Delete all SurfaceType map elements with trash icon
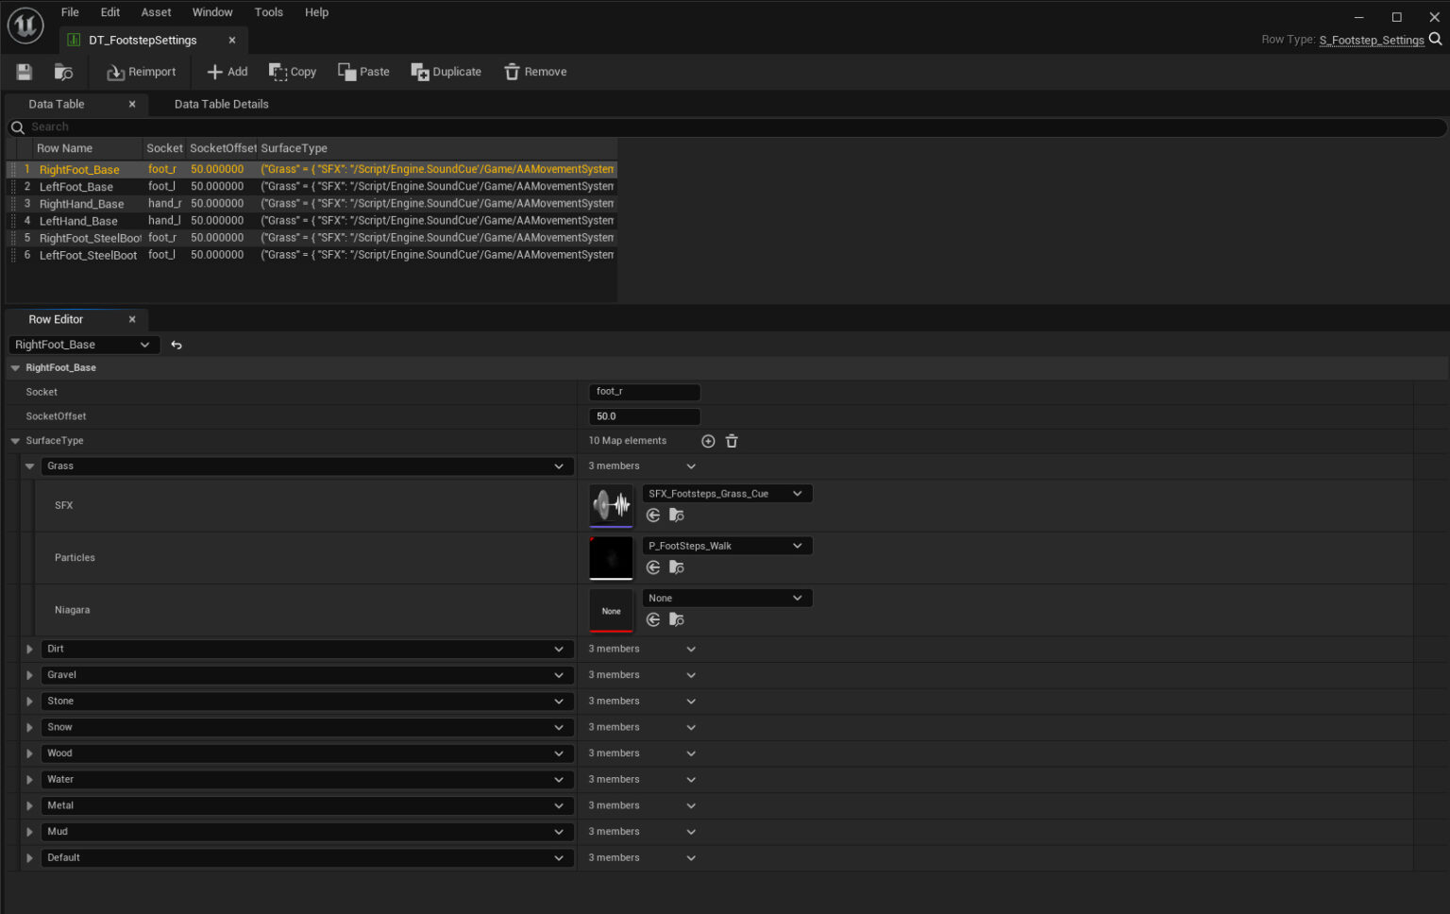This screenshot has width=1450, height=914. click(x=732, y=441)
